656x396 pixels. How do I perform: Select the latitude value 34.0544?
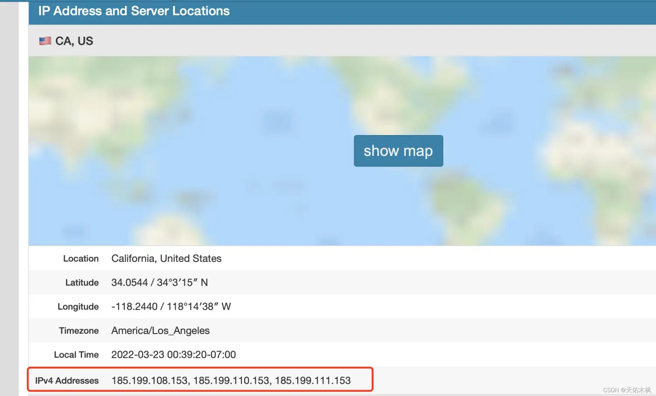pos(129,283)
